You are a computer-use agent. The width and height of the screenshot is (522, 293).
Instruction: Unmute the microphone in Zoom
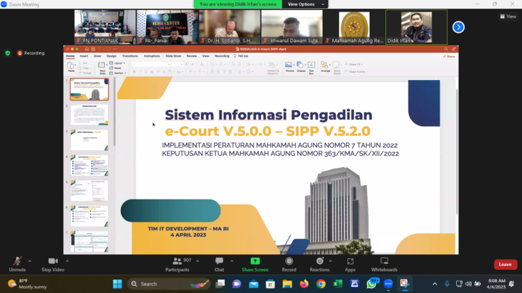(x=17, y=262)
